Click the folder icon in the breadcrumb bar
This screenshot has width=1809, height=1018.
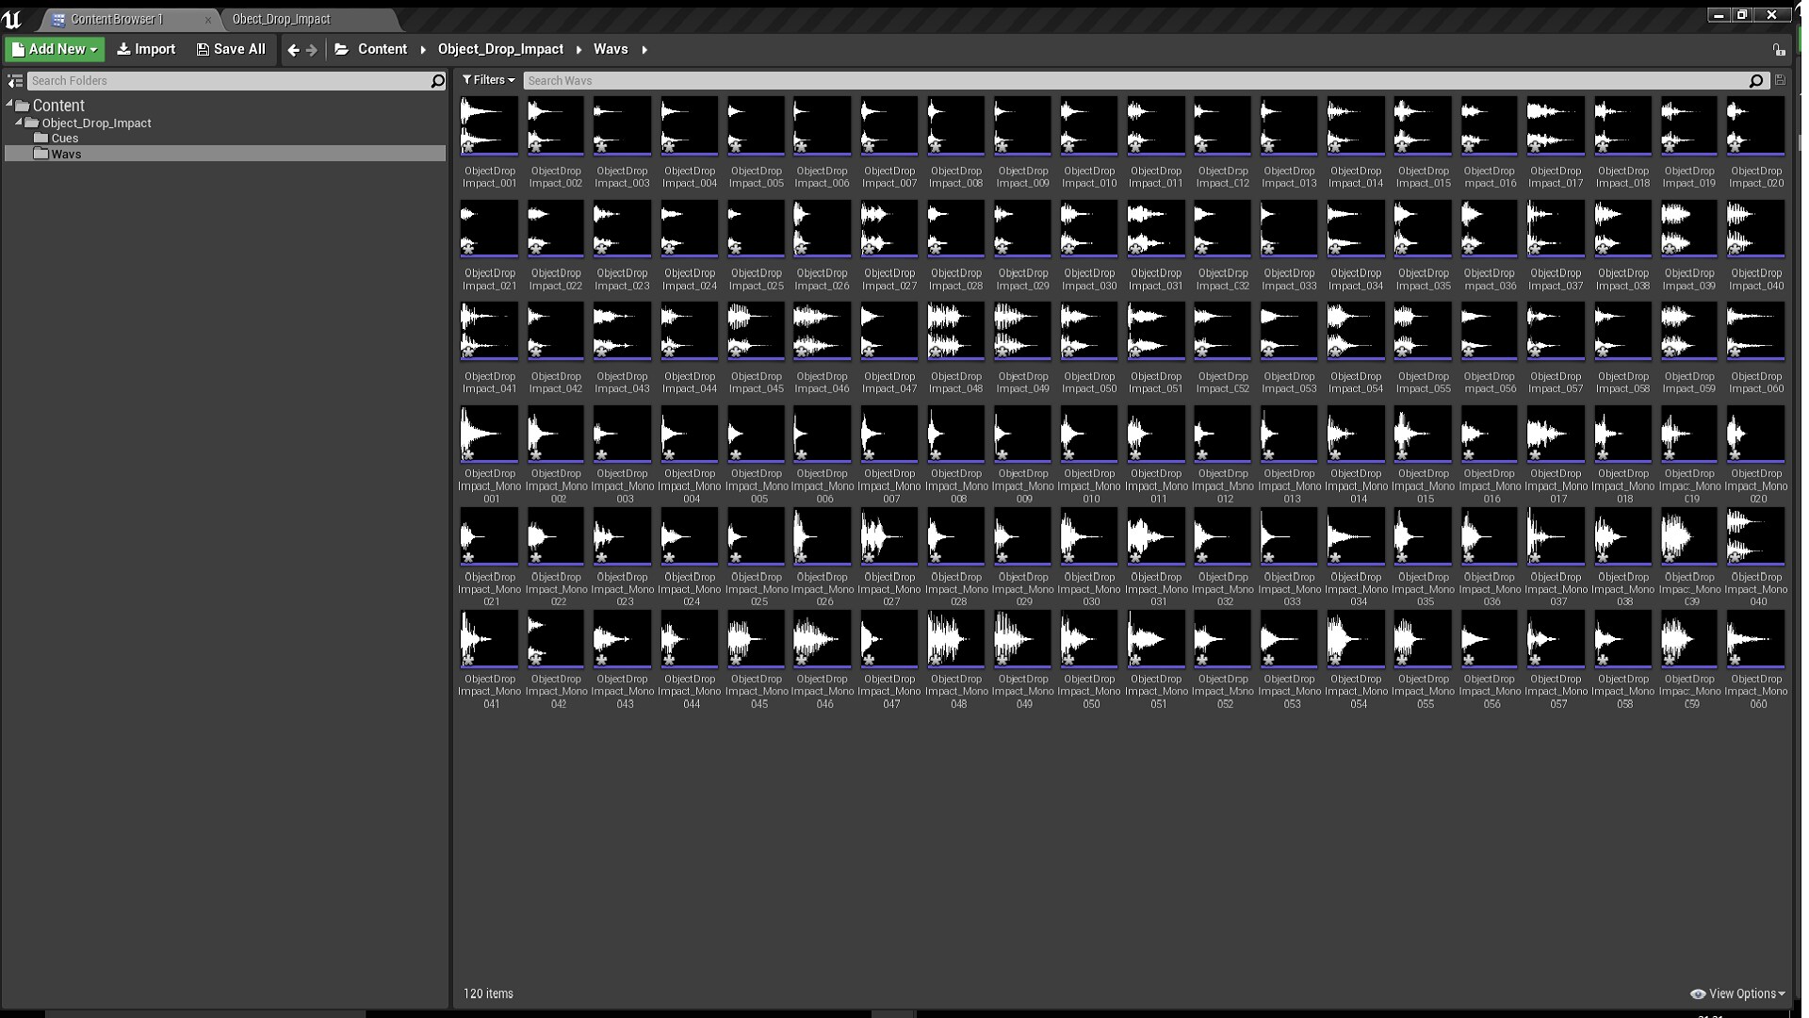[341, 49]
